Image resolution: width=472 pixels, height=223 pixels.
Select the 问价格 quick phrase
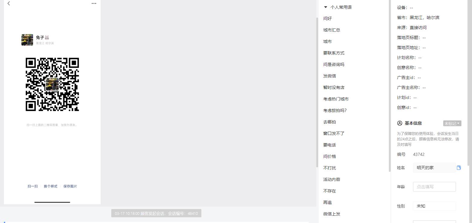(x=330, y=156)
